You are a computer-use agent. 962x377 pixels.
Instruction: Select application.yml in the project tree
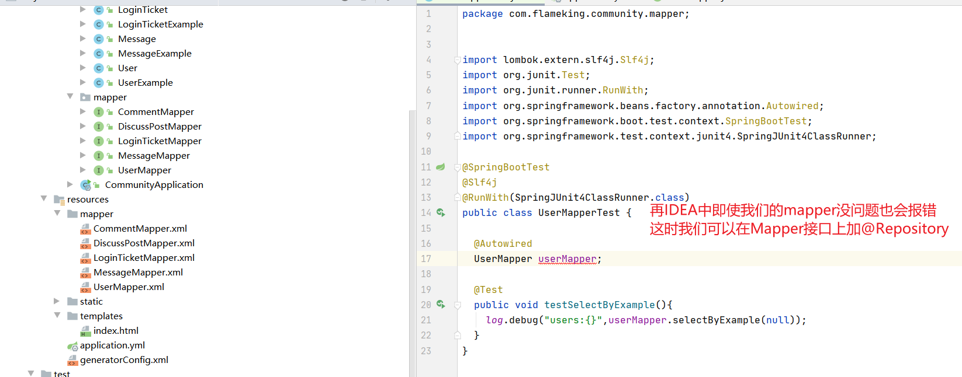tap(112, 345)
